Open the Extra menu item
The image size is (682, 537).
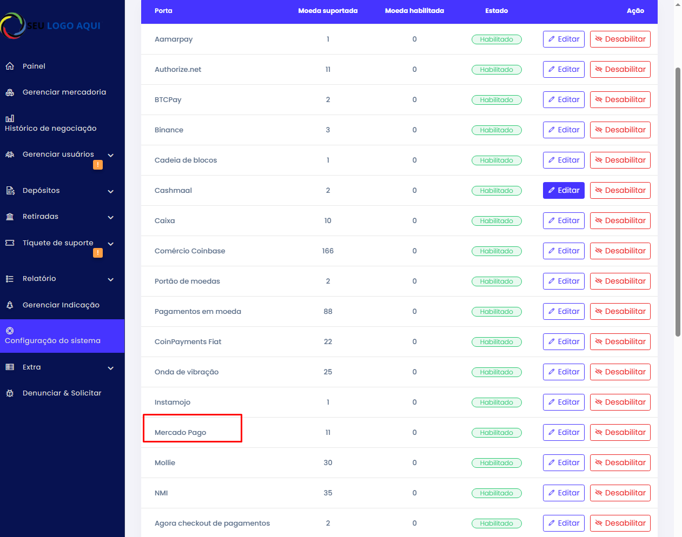[31, 367]
